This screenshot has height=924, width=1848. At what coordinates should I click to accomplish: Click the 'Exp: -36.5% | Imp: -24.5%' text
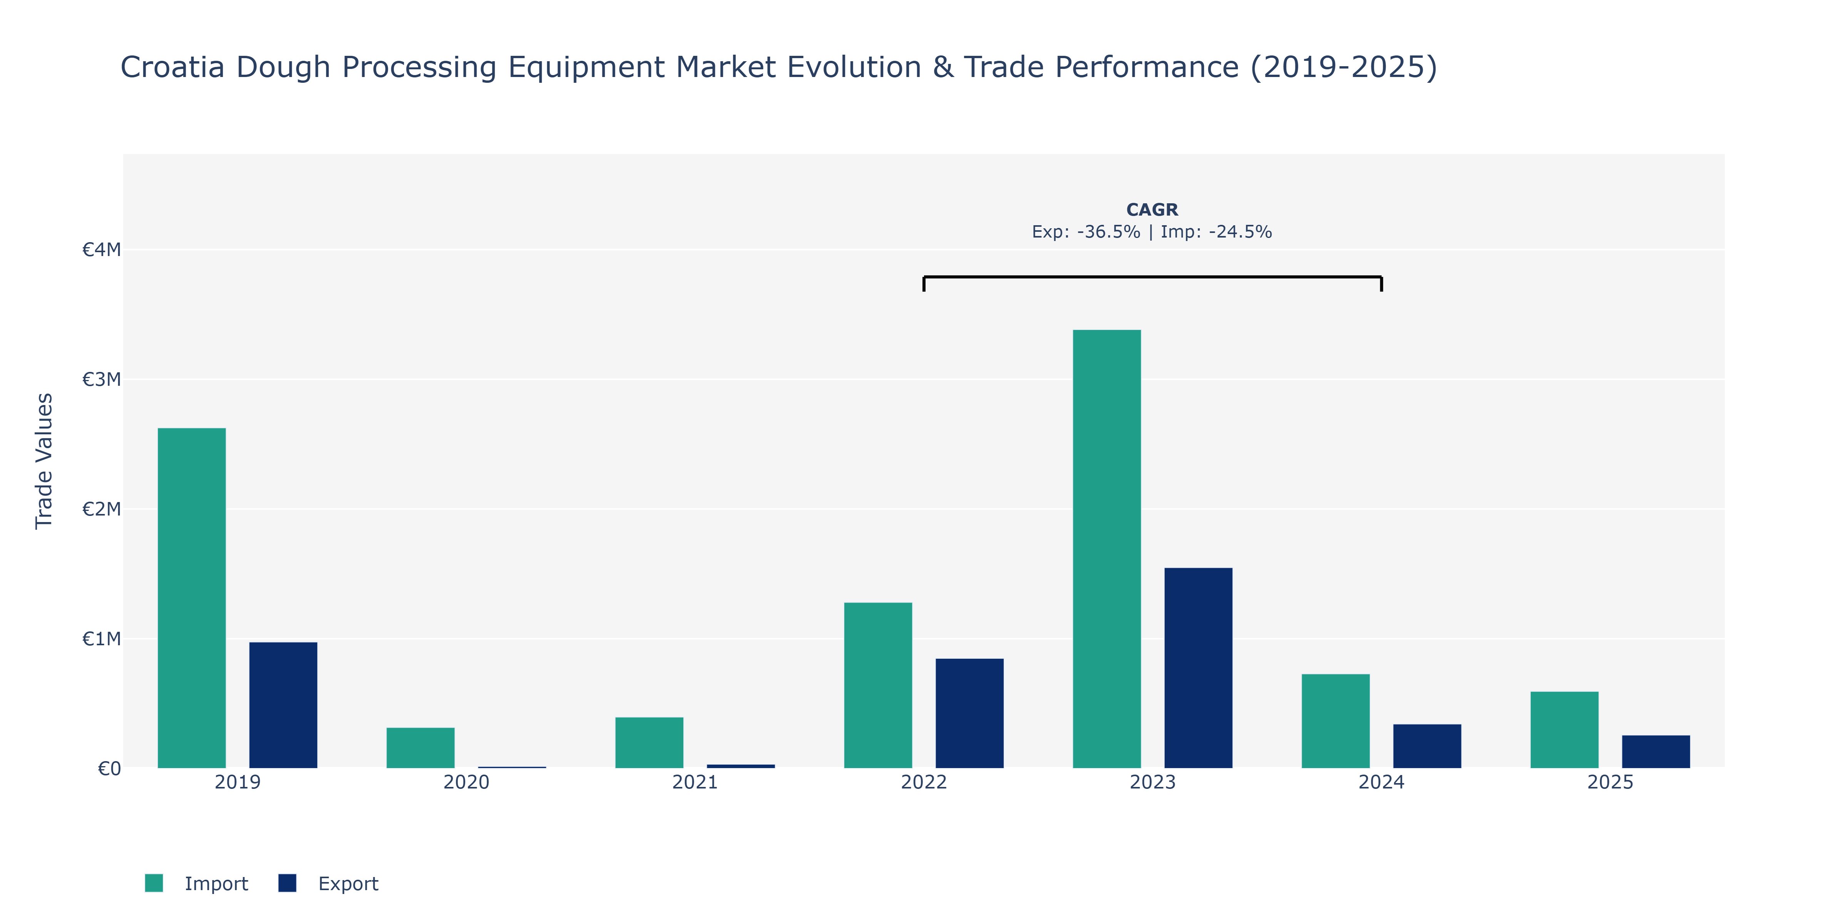click(x=1152, y=232)
